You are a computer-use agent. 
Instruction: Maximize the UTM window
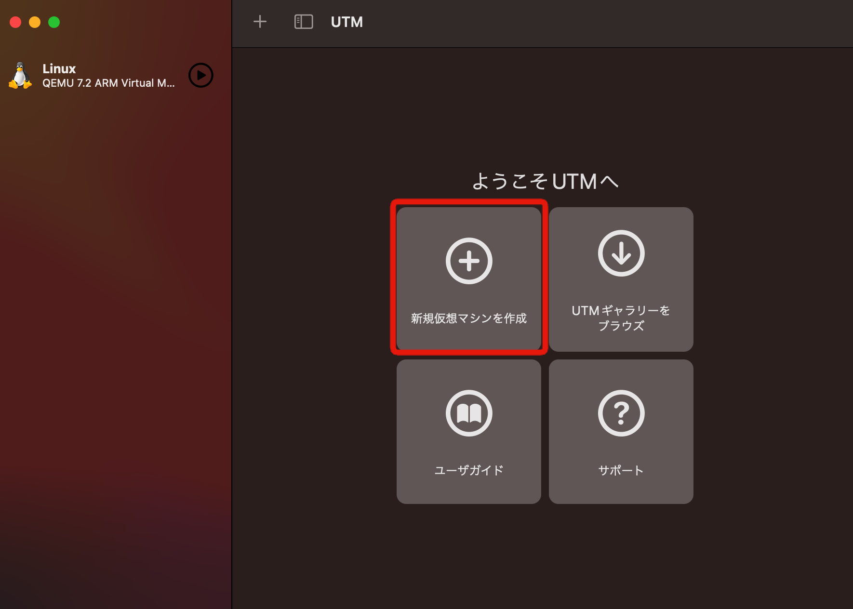54,22
